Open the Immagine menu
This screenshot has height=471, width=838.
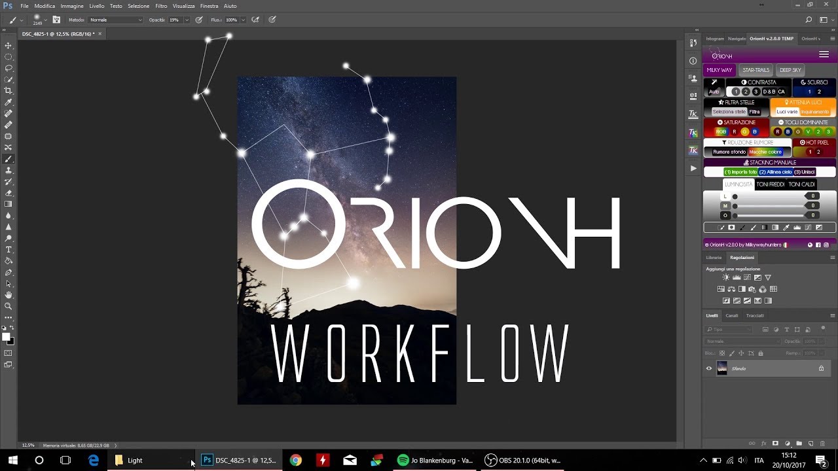click(x=72, y=6)
